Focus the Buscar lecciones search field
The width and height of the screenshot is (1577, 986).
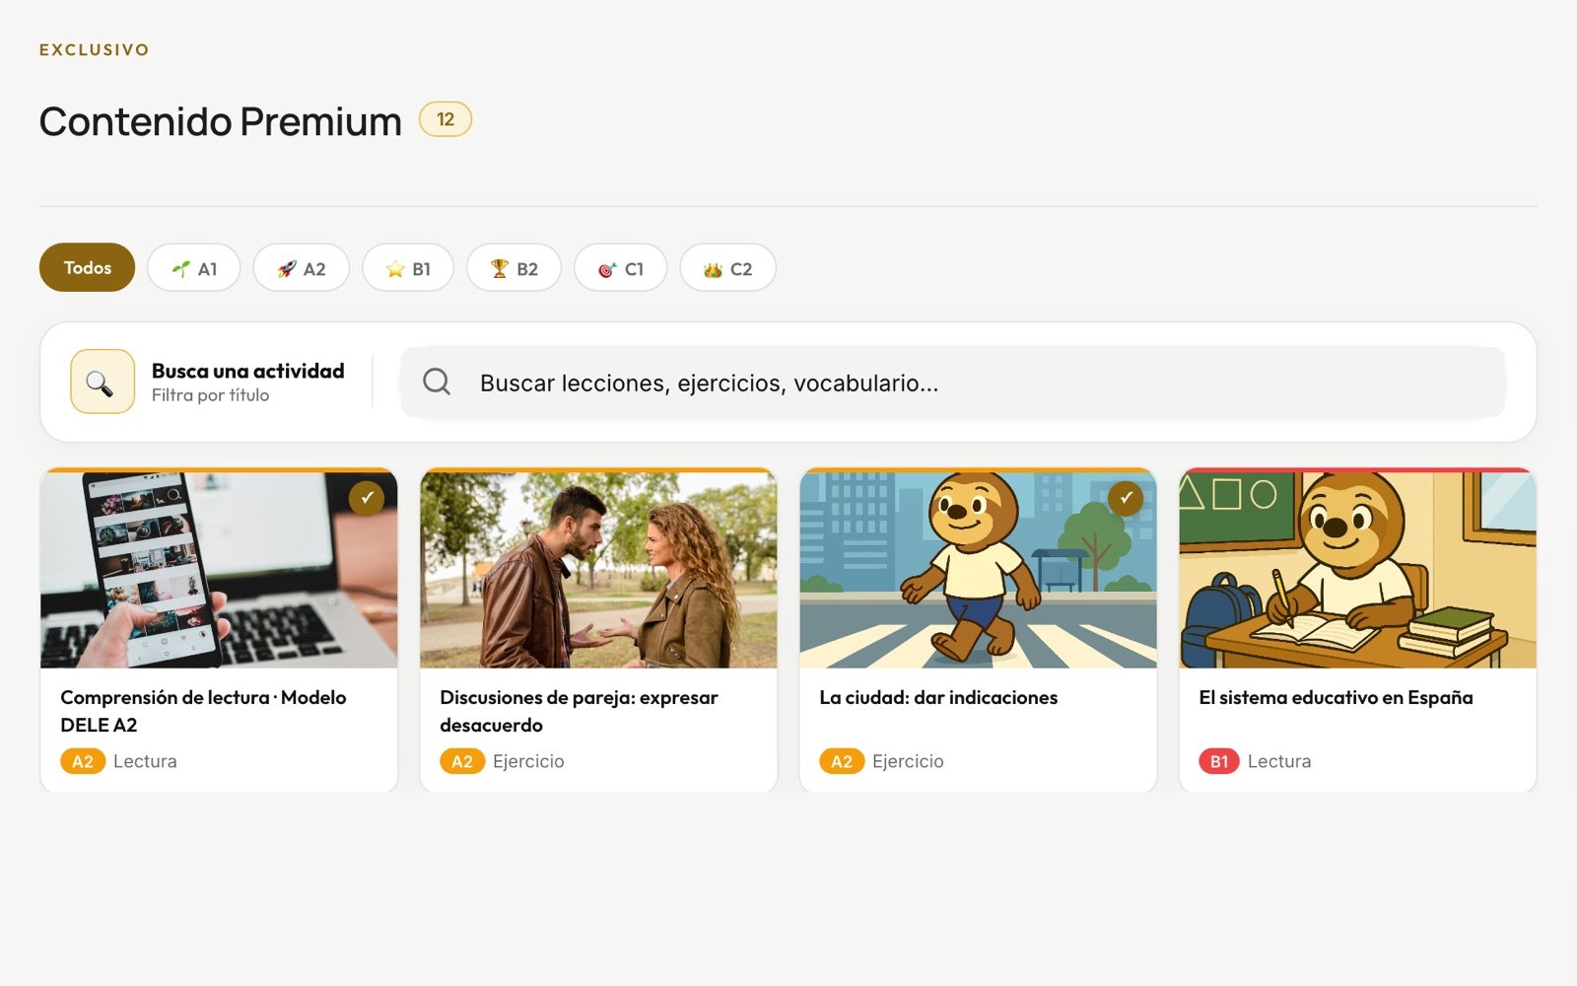tap(953, 383)
